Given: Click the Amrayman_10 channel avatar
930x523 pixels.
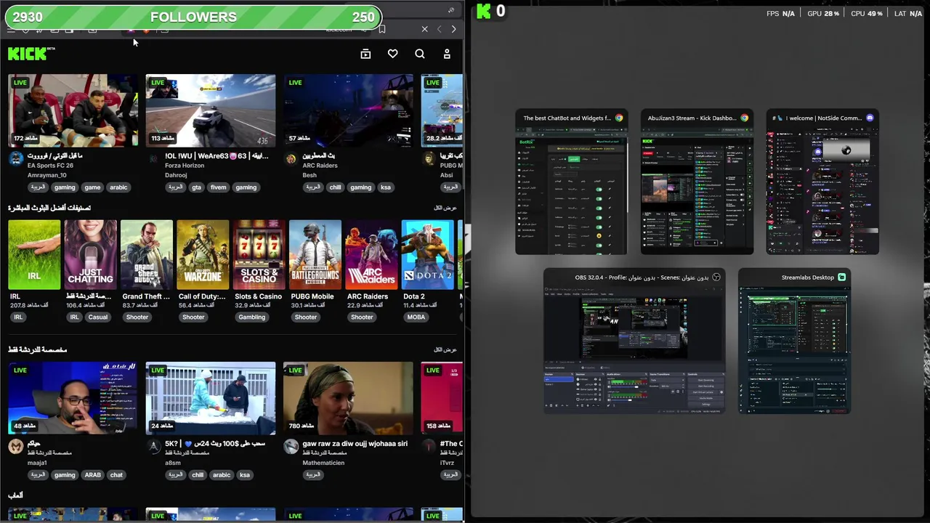Looking at the screenshot, I should tap(16, 159).
